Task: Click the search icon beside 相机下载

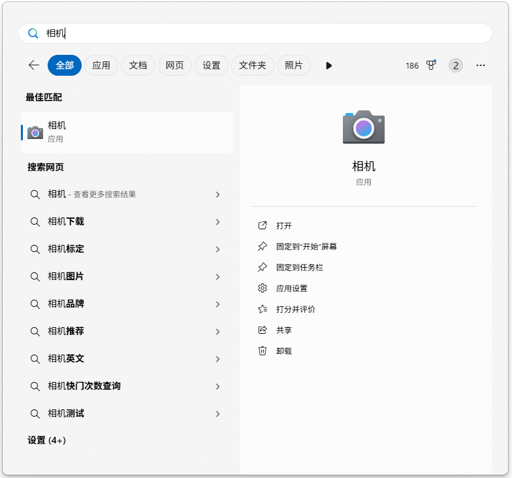Action: (35, 222)
